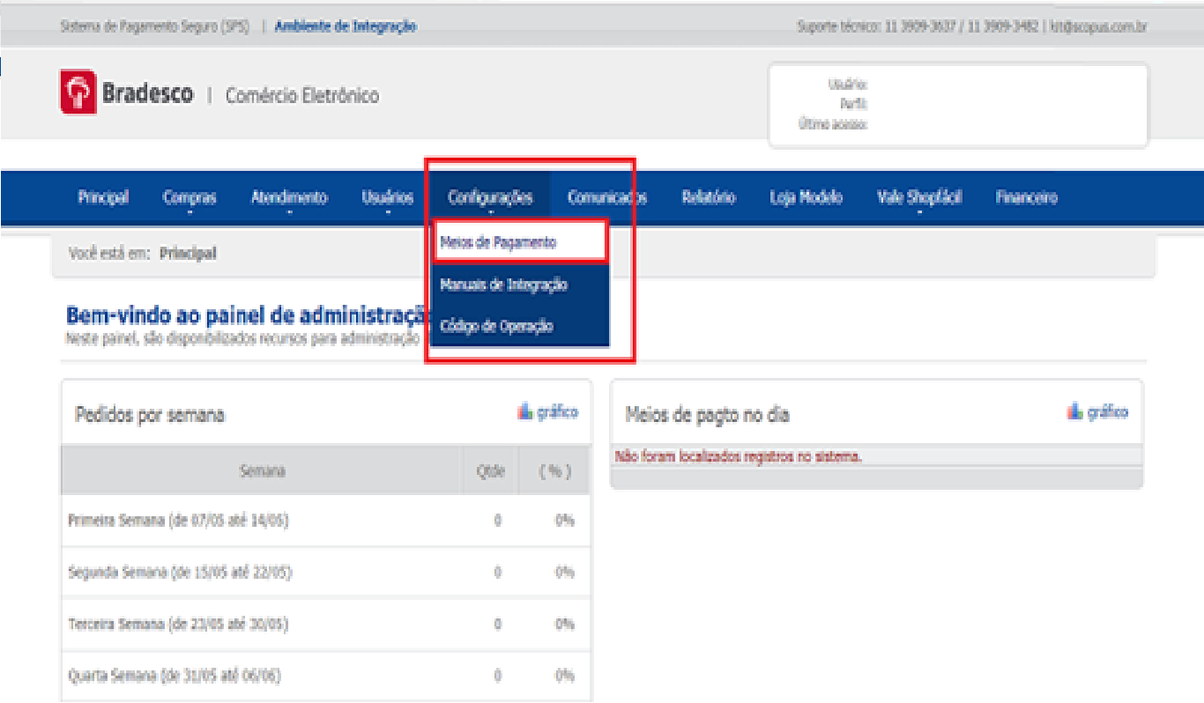Click the Bem-vindo ao painel heading

pyautogui.click(x=247, y=315)
